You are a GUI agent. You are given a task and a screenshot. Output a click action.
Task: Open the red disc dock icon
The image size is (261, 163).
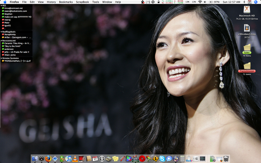(x=142, y=159)
